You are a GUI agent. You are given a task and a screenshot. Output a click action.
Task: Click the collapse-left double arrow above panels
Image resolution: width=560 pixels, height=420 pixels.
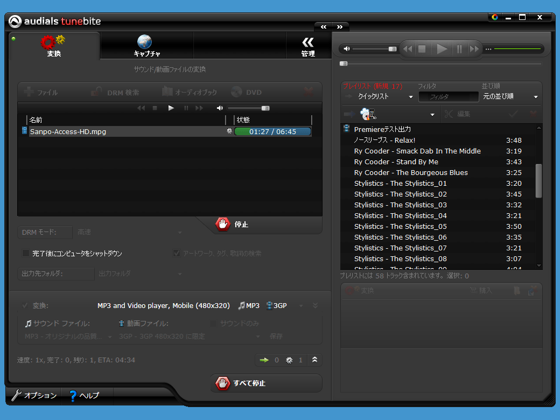(x=324, y=27)
